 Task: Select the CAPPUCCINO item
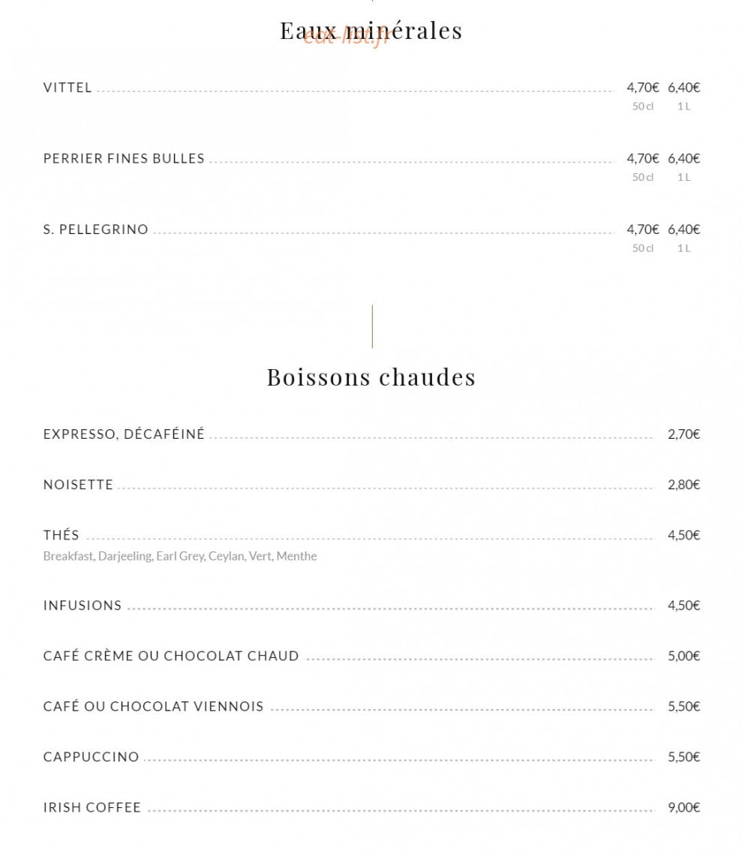[x=92, y=757]
